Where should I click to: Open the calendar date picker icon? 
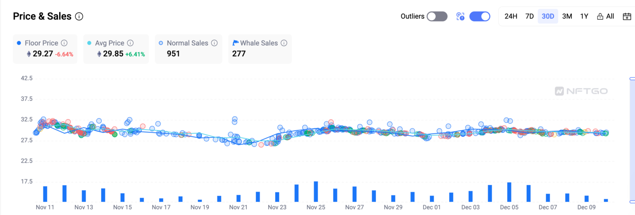point(627,17)
